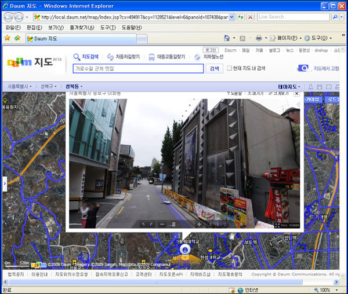Open the car directions route icon

coord(110,57)
